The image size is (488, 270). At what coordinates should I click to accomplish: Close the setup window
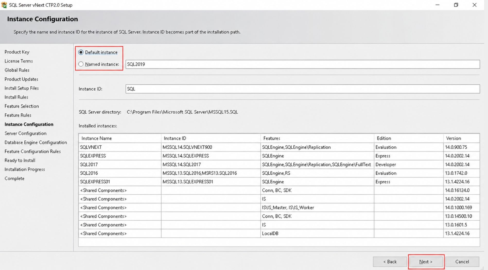tap(474, 5)
